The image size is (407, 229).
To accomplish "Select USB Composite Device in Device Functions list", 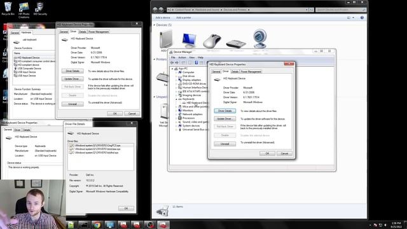I will (29, 69).
